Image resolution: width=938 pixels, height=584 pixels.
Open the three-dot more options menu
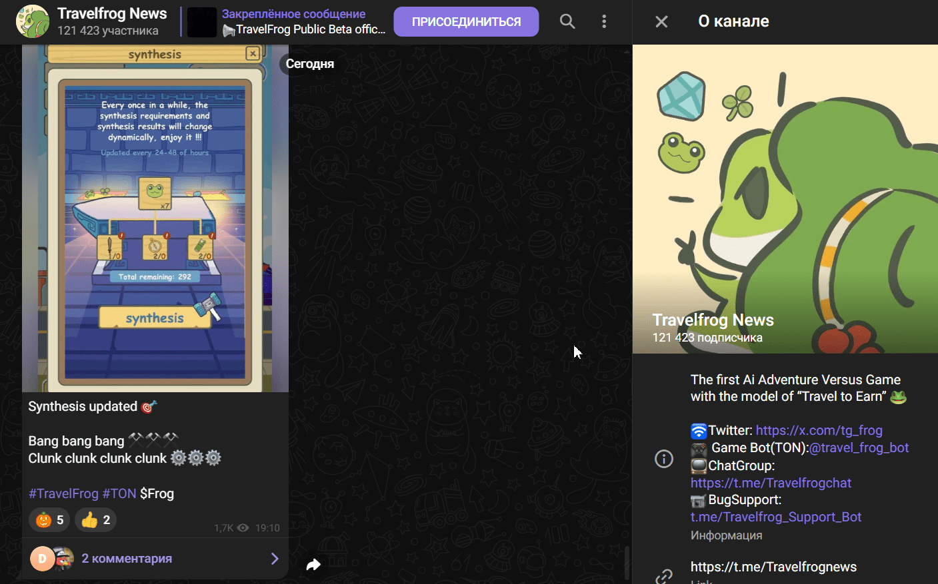pyautogui.click(x=604, y=21)
